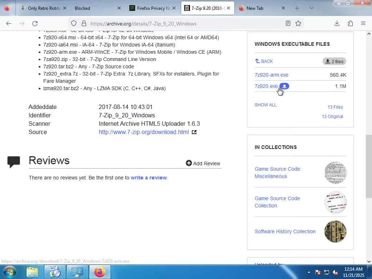The image size is (372, 279).
Task: Click the site security padlock icon
Action: 84,24
